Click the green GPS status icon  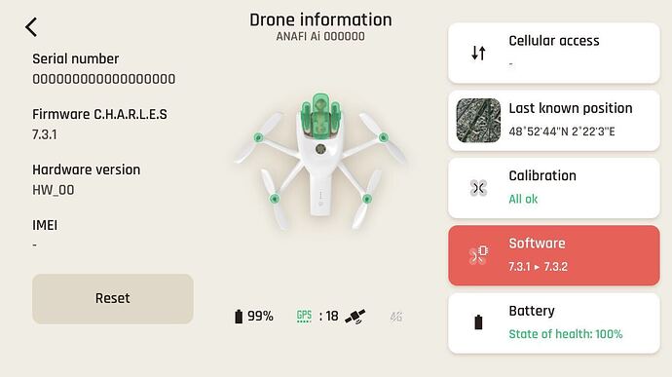click(x=304, y=316)
